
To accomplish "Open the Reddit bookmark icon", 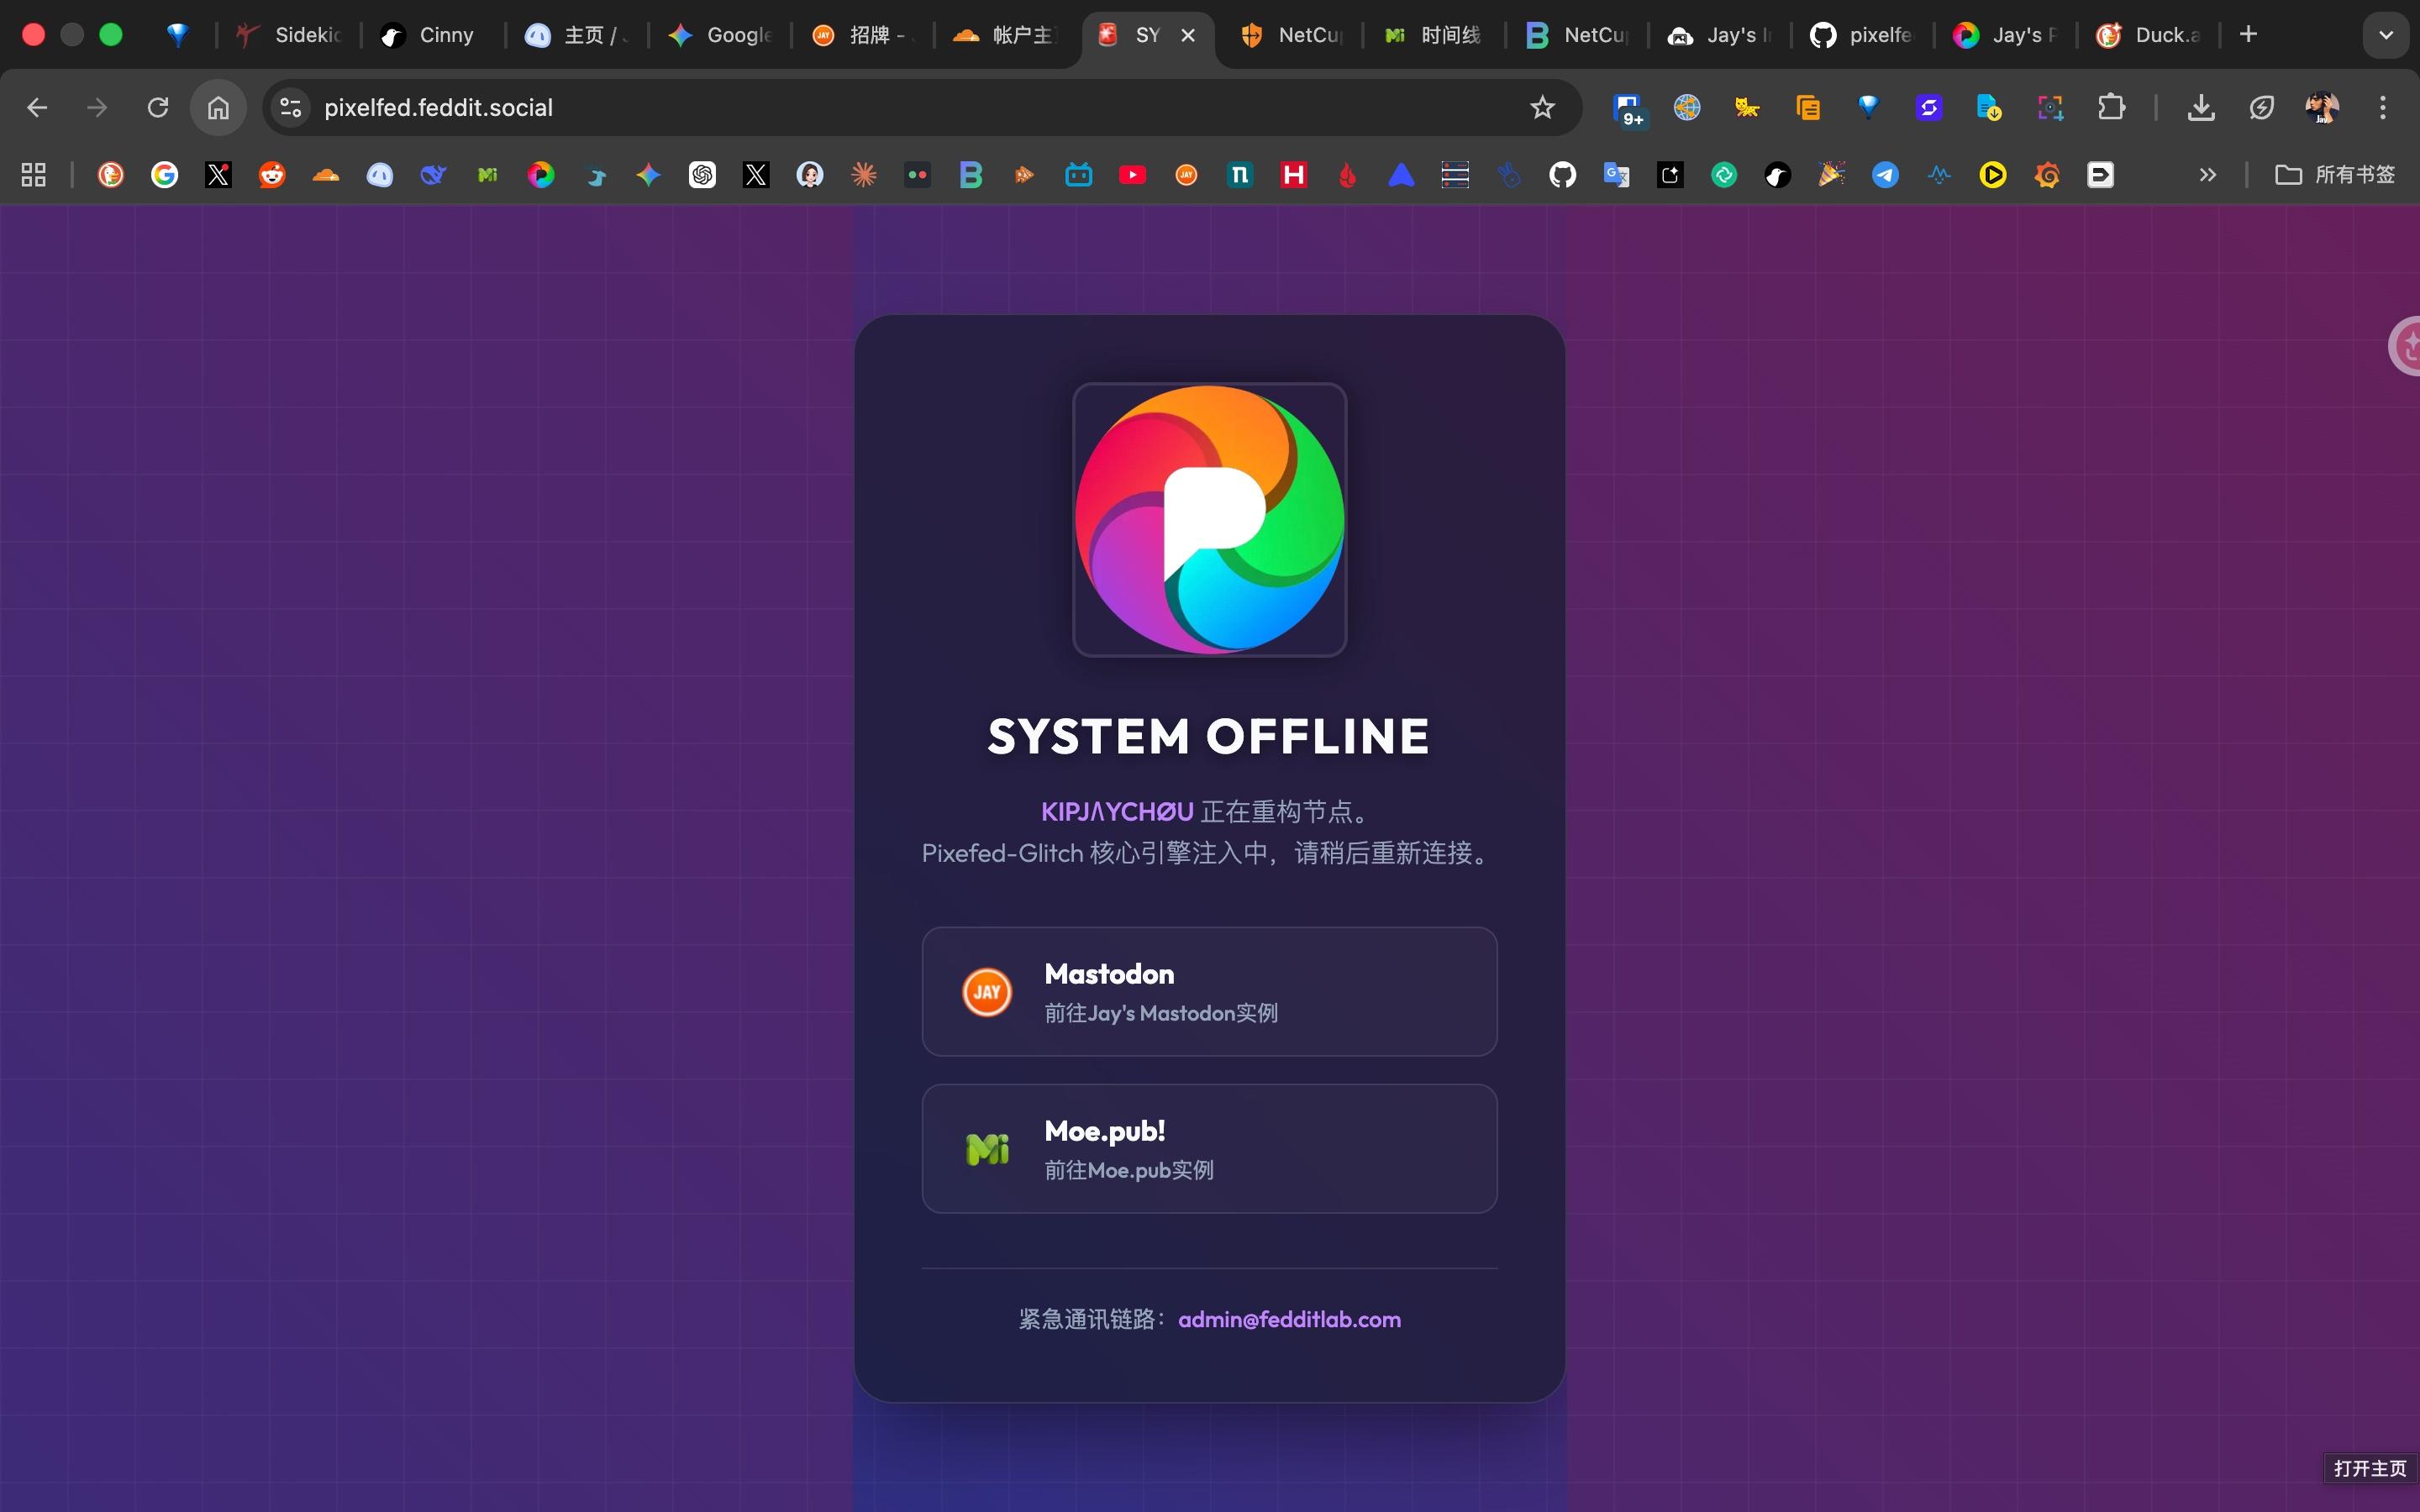I will point(272,175).
